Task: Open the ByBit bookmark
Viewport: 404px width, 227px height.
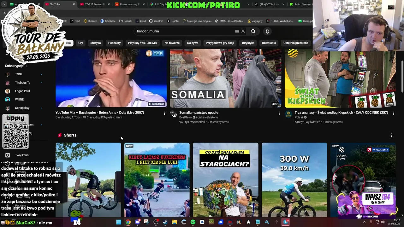Action: tap(141, 21)
